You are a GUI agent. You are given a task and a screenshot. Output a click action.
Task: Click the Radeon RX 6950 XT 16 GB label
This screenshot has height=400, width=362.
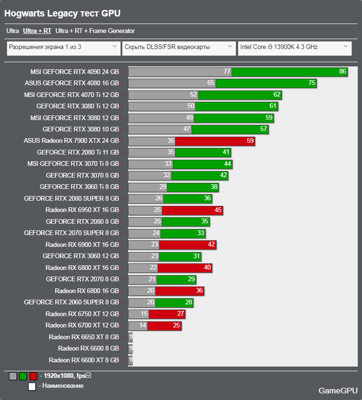[x=82, y=210]
